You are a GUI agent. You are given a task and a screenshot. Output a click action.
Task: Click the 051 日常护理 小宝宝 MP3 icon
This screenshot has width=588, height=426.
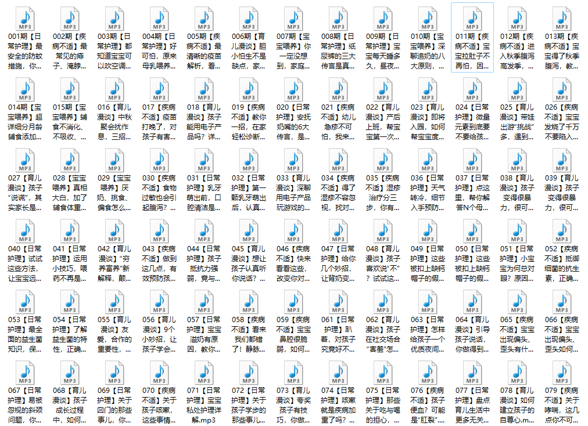[x=517, y=231]
